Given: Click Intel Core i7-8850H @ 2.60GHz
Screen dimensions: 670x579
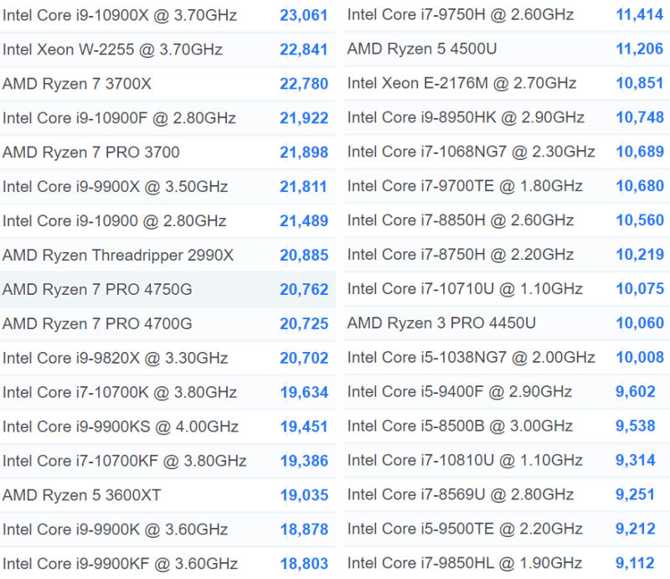Looking at the screenshot, I should [461, 220].
